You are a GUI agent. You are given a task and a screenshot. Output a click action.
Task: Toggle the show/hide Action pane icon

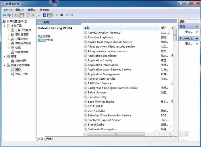(x=50, y=15)
